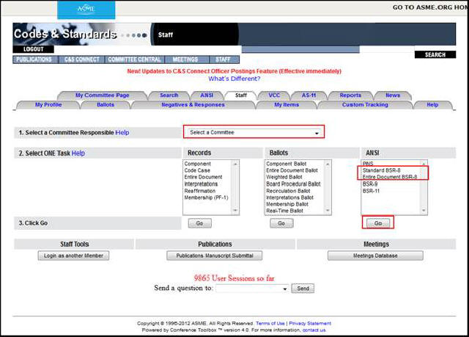Select BSR-9 in ANSI list

370,184
